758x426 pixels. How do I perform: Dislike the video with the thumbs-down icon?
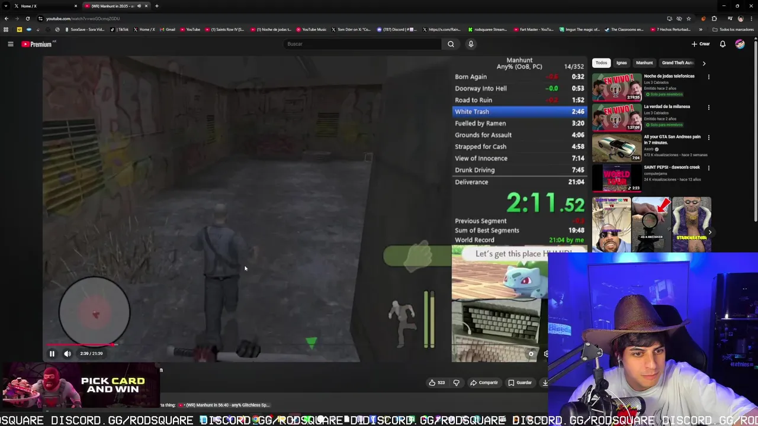click(456, 383)
